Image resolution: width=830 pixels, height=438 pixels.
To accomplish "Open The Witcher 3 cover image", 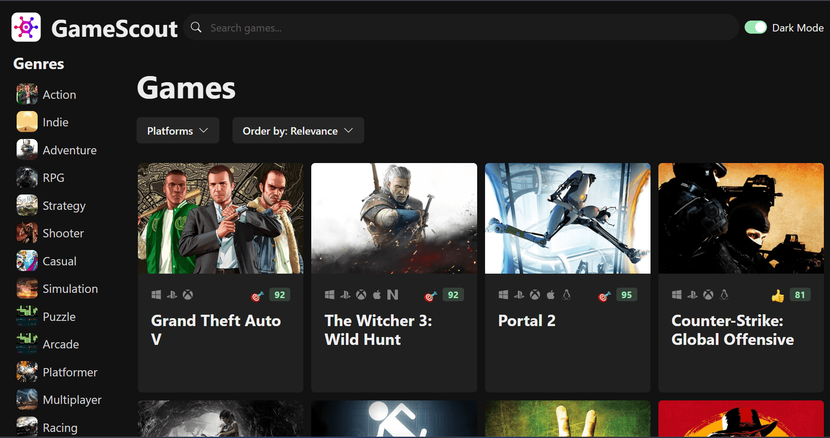I will tap(394, 219).
